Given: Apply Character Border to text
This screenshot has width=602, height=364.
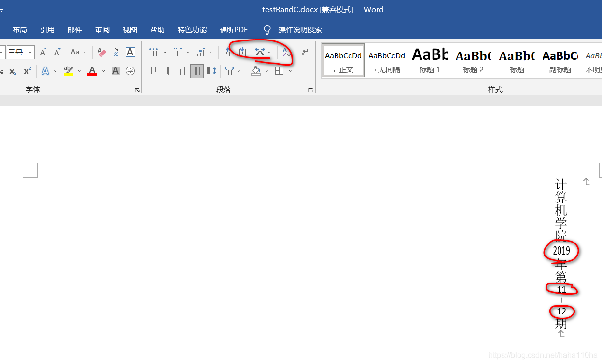Looking at the screenshot, I should coord(130,52).
